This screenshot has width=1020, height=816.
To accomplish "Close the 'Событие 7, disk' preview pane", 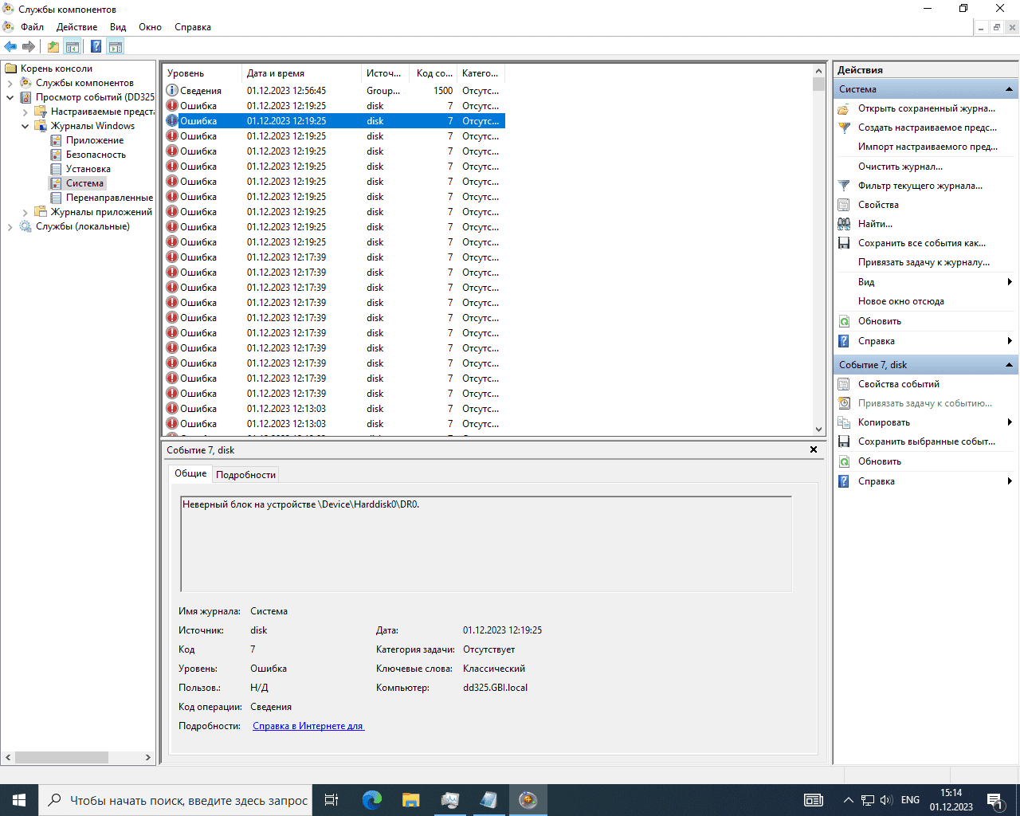I will tap(814, 449).
